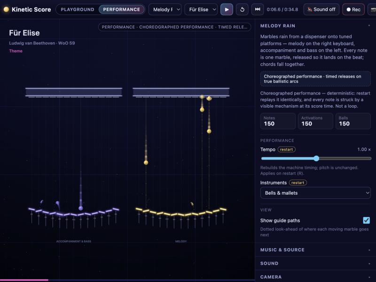Screen dimensions: 376x282
Task: Click the dashed choreographed performance note box
Action: (x=315, y=79)
